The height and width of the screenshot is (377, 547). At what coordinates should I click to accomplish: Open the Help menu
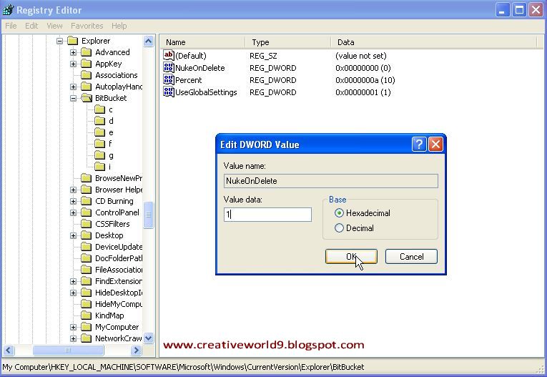119,26
